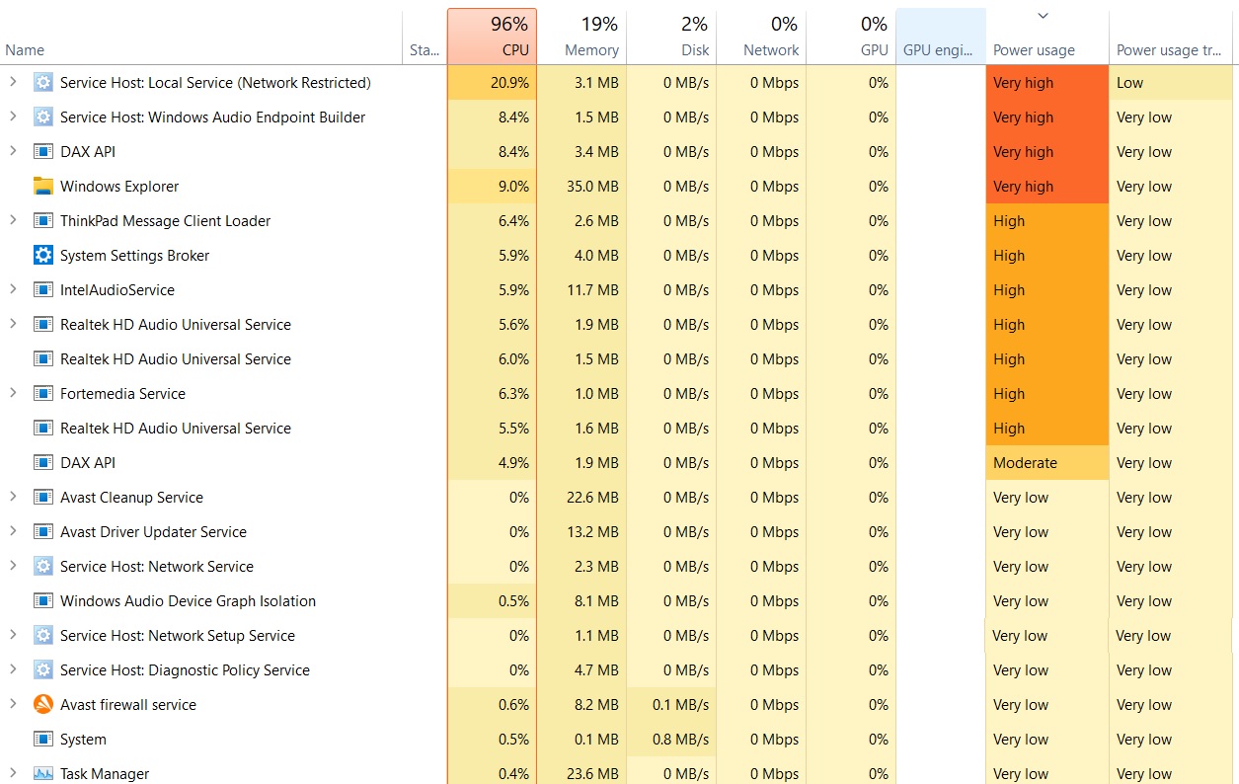This screenshot has width=1239, height=784.
Task: Sort by the CPU column header
Action: (x=492, y=37)
